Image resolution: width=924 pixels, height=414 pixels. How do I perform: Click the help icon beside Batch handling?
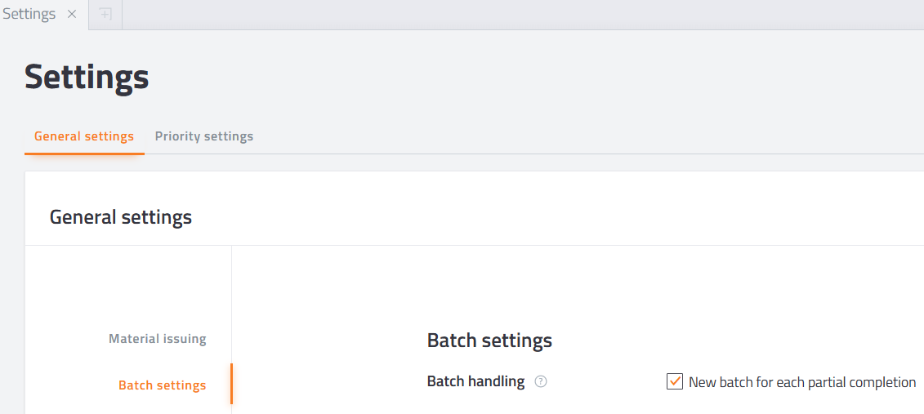point(540,381)
